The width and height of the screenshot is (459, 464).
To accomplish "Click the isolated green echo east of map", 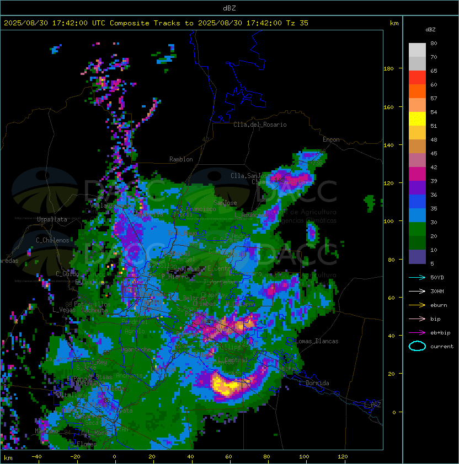I will 371,202.
